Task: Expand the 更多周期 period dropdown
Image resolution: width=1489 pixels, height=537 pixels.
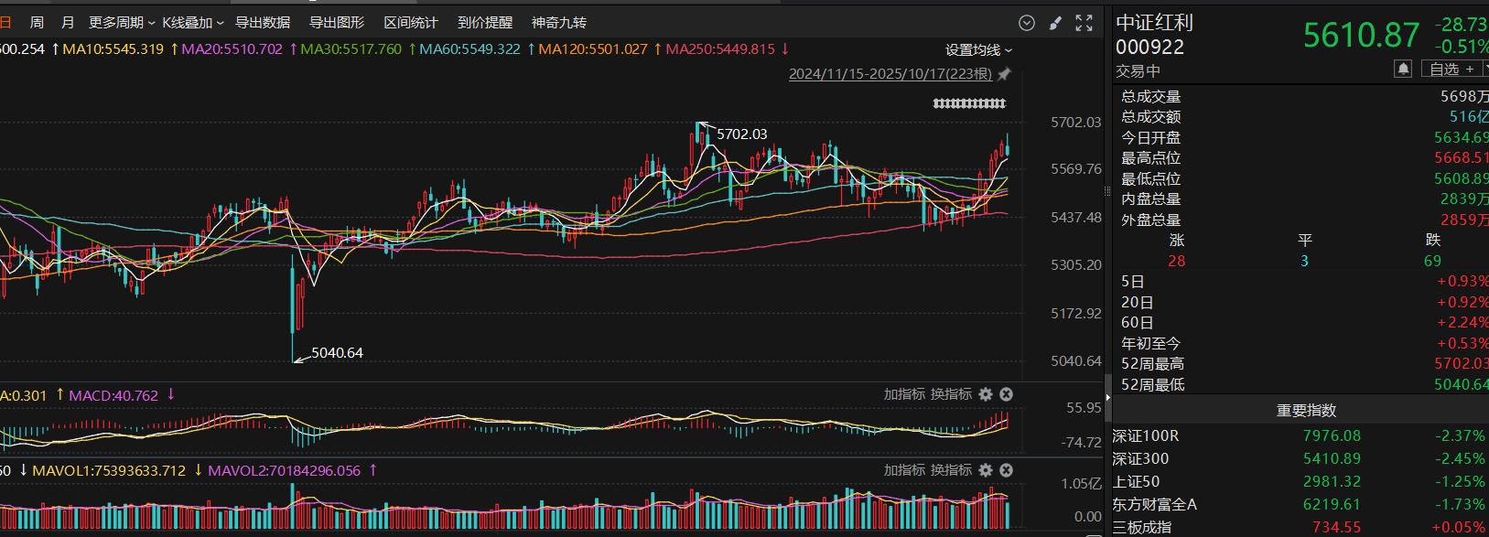Action: [x=122, y=23]
